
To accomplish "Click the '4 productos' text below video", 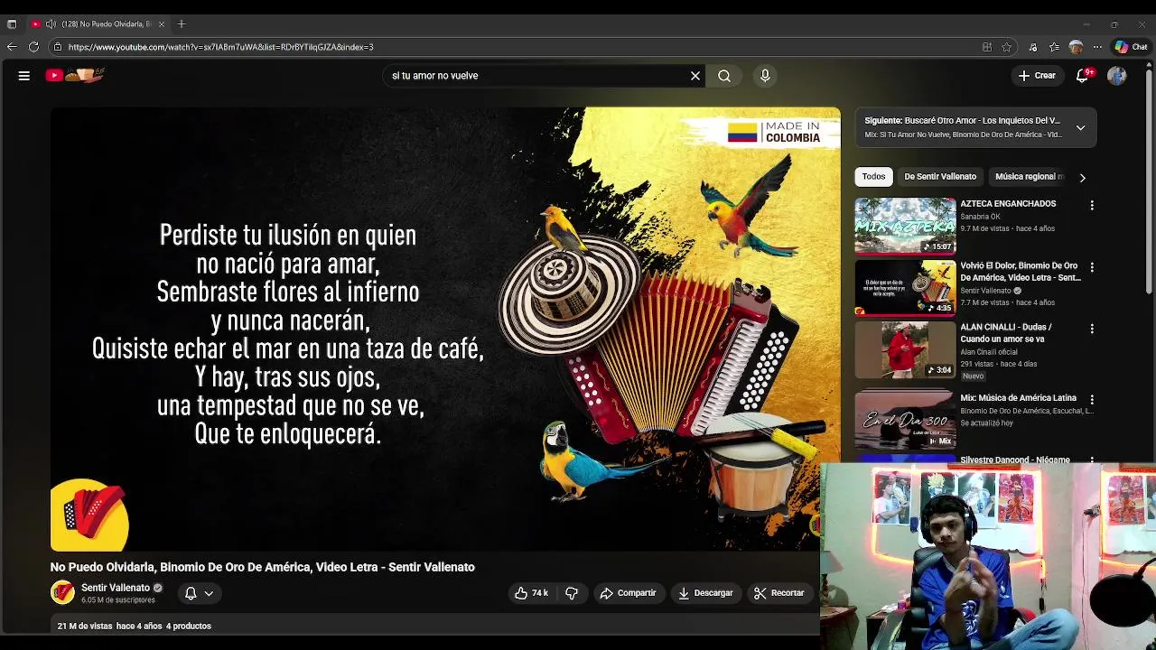I will (189, 626).
